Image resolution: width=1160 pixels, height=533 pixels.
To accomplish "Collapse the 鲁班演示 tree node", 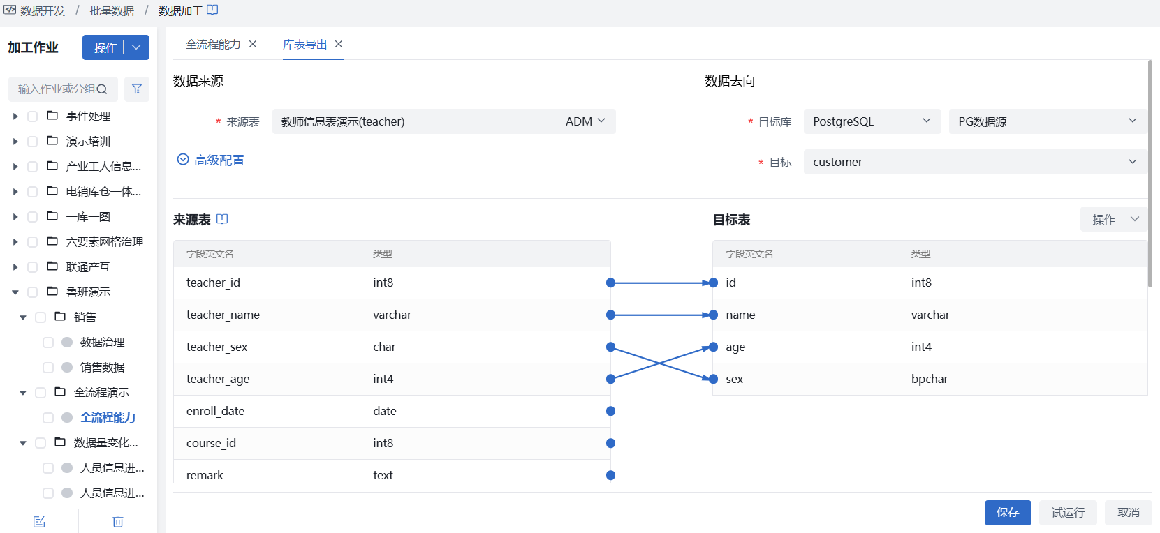I will click(x=15, y=292).
